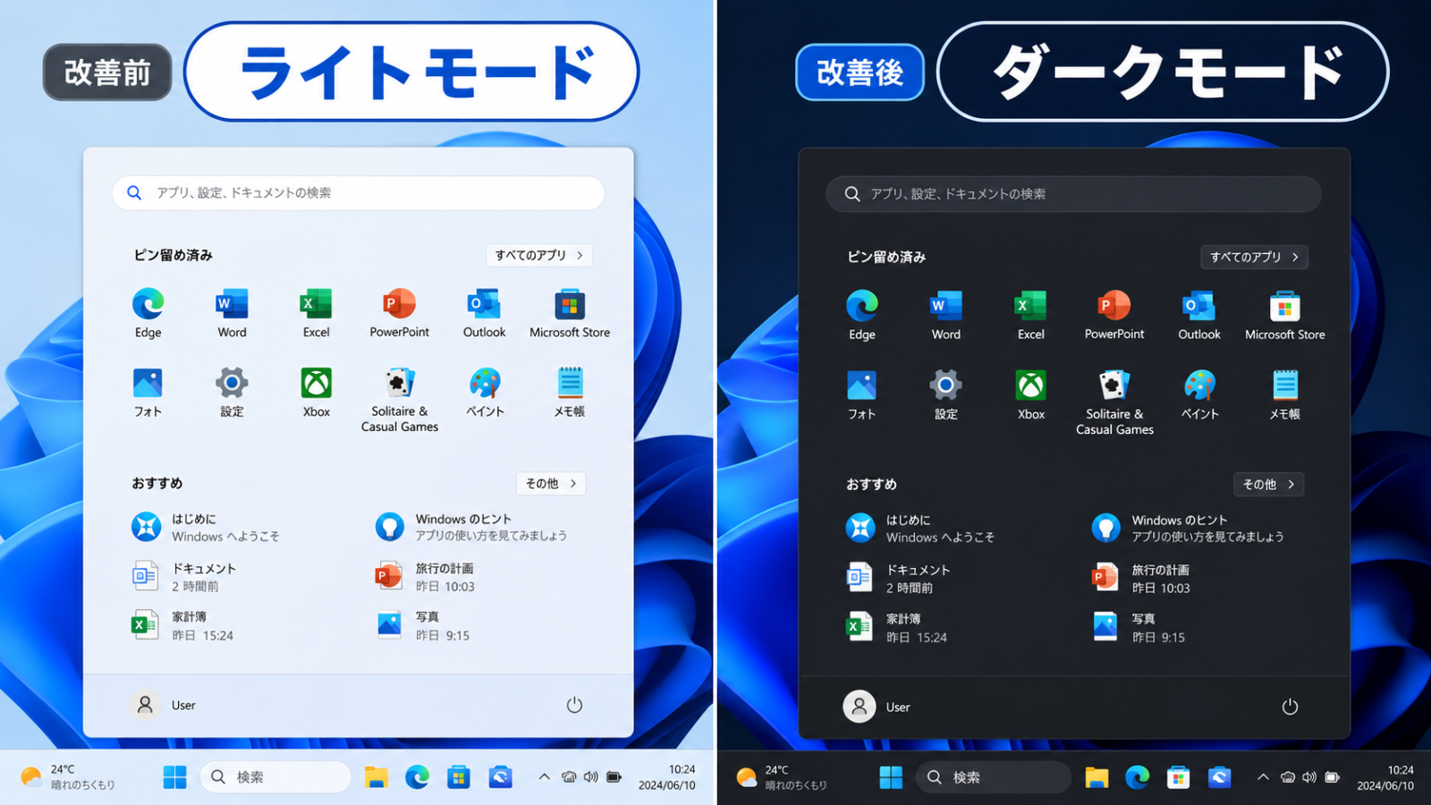Viewport: 1431px width, 805px height.
Task: Expand その他 in light mode recommendations
Action: click(551, 483)
